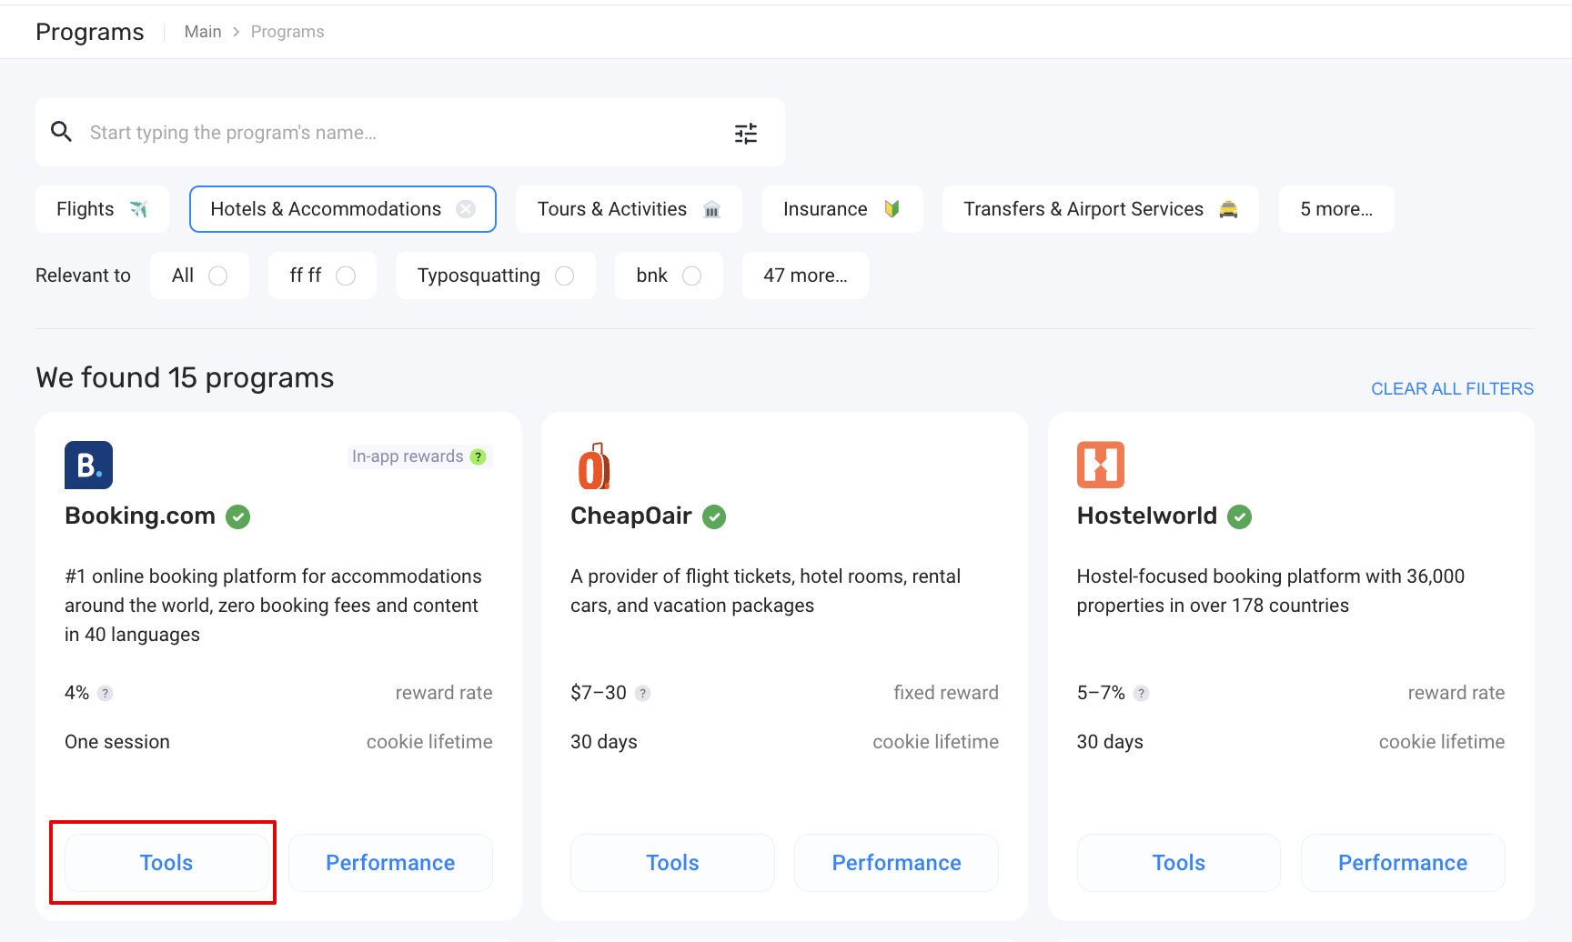Expand the '5 more...' categories

pyautogui.click(x=1336, y=209)
